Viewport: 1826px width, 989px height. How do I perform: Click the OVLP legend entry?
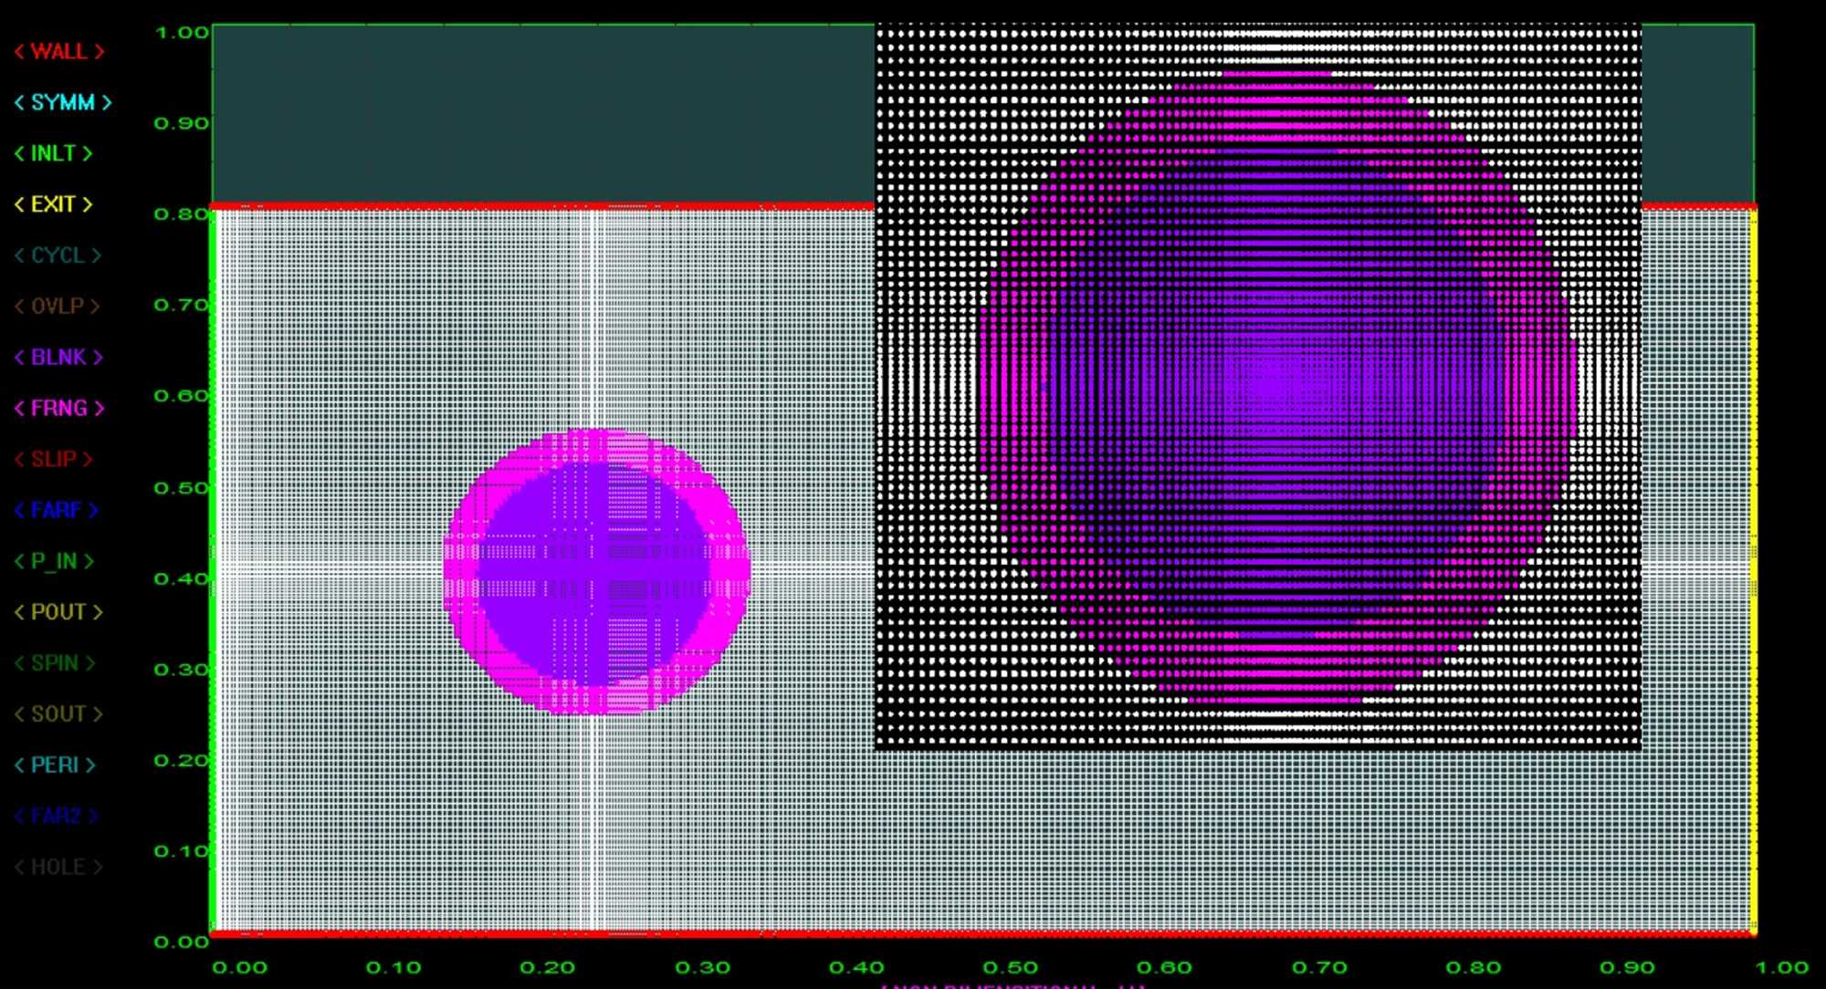[58, 307]
